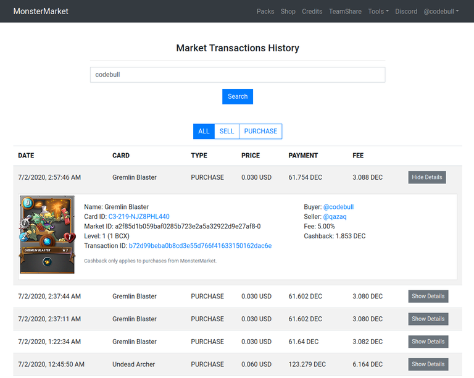
Task: Click the 'Market Transactions History' heading
Action: (238, 48)
